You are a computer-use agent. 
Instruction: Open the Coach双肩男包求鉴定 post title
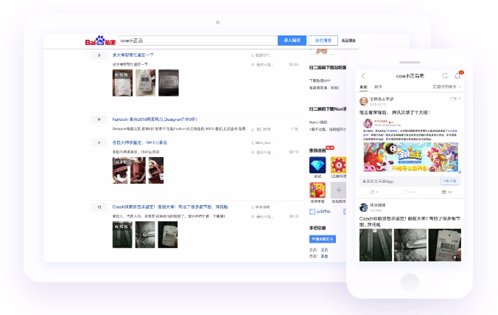170,207
